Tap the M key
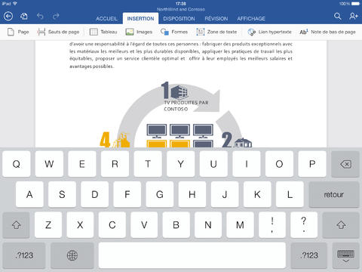This screenshot has width=362, height=272. pyautogui.click(x=240, y=224)
